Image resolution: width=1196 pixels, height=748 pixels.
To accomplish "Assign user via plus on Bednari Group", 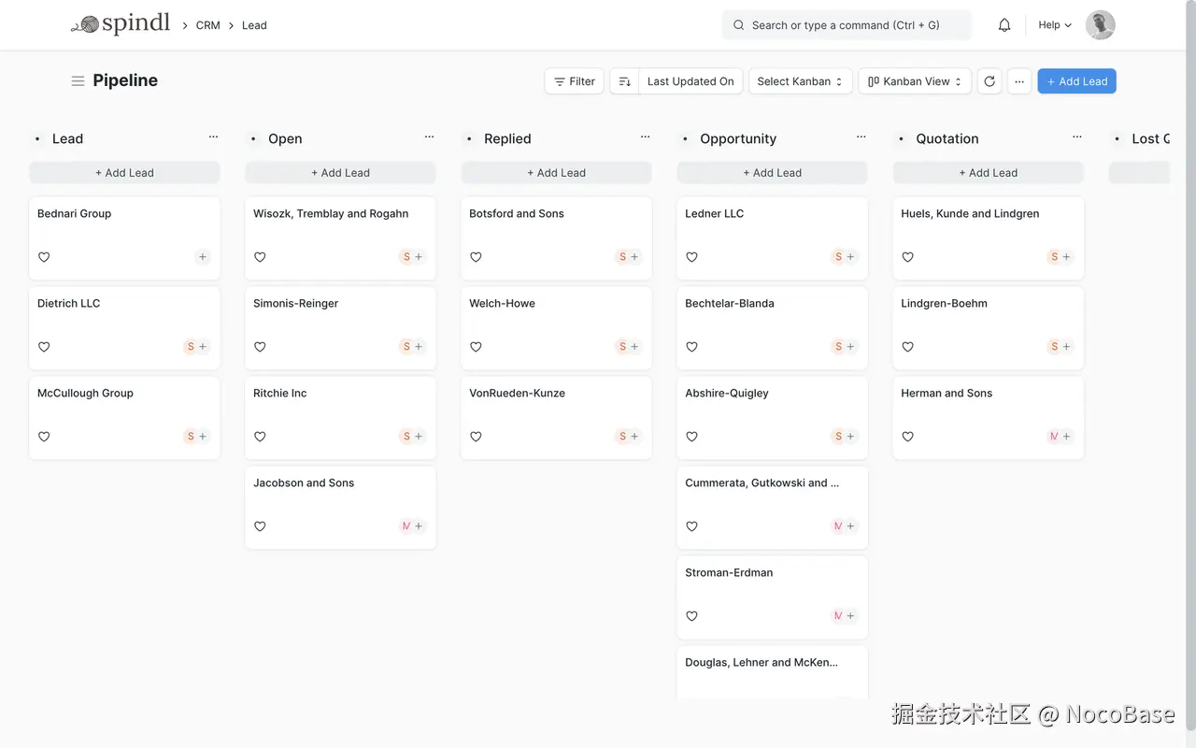I will pos(203,257).
